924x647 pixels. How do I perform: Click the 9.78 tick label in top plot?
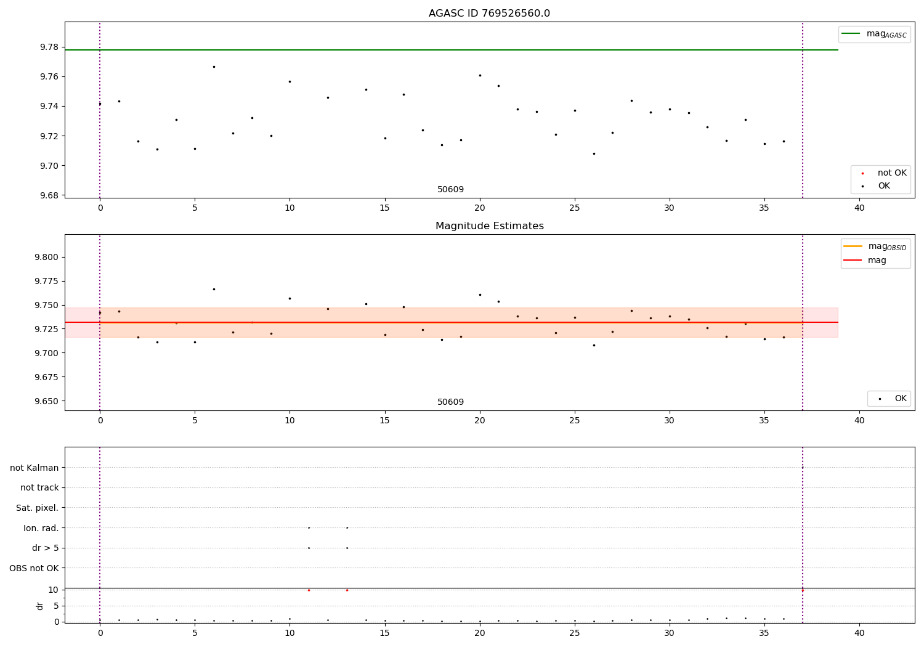49,47
